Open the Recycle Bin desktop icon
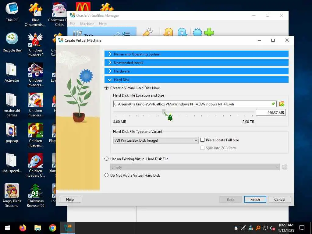The width and height of the screenshot is (312, 234). point(12,42)
